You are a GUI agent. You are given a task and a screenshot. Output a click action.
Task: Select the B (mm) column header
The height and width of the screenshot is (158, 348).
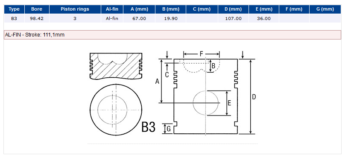(171, 9)
